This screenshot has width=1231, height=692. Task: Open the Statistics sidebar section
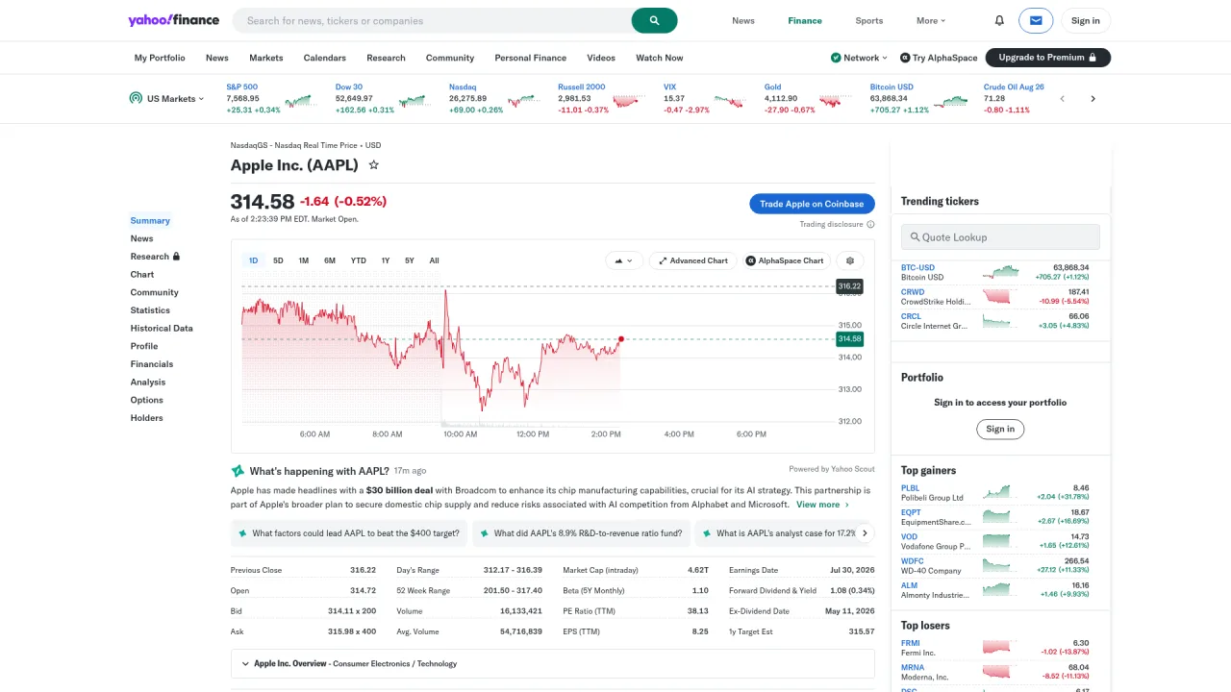[x=150, y=310]
